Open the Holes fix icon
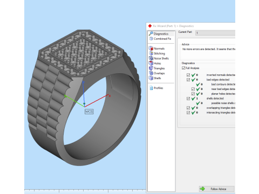Viewport: 259px width, 194px height. (151, 63)
